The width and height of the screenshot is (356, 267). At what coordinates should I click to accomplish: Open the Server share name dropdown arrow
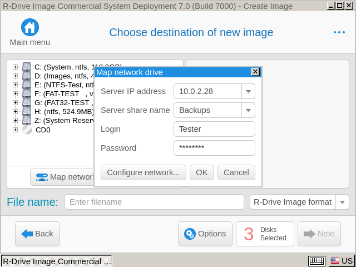pyautogui.click(x=248, y=110)
